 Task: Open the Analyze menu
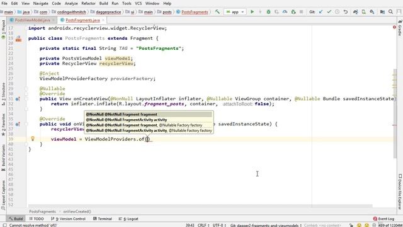pyautogui.click(x=71, y=3)
